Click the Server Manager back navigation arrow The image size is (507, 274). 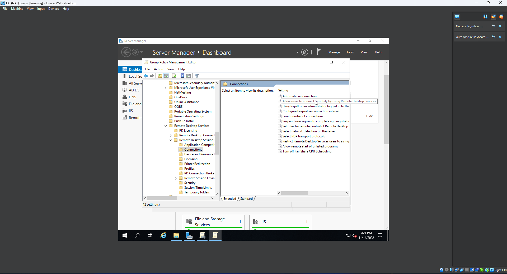coord(126,52)
